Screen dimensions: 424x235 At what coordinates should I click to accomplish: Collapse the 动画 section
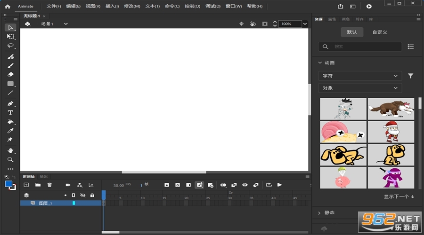320,63
